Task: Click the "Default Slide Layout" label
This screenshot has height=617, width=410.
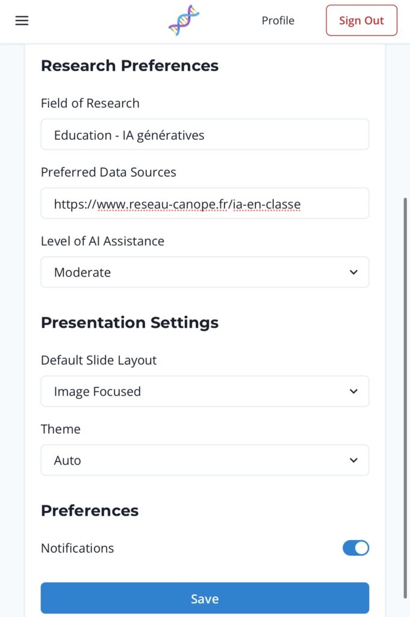Action: tap(99, 360)
